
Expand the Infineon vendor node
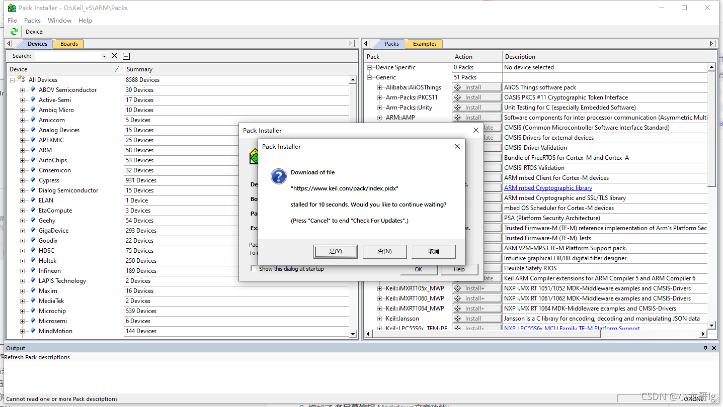click(x=22, y=271)
